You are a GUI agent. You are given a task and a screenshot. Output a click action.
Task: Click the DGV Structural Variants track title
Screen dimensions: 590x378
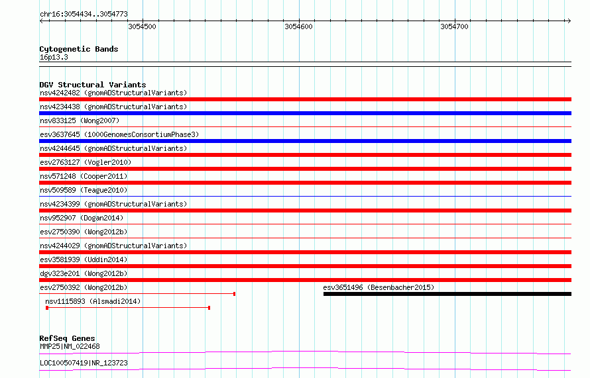(93, 85)
